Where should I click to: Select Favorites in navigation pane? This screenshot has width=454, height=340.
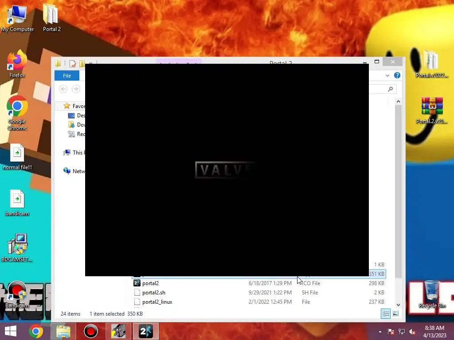click(74, 106)
